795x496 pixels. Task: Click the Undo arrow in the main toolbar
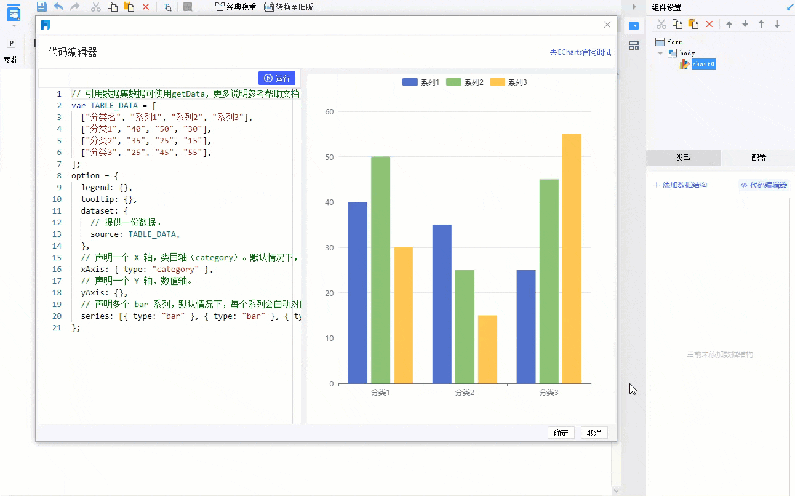tap(58, 7)
